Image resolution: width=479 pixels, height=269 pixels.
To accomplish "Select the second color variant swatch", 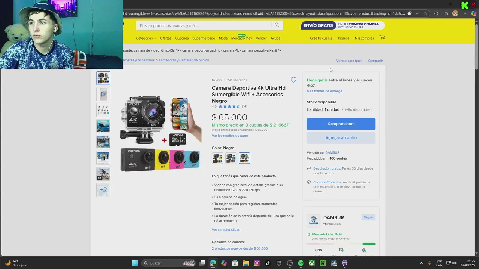I will 231,158.
